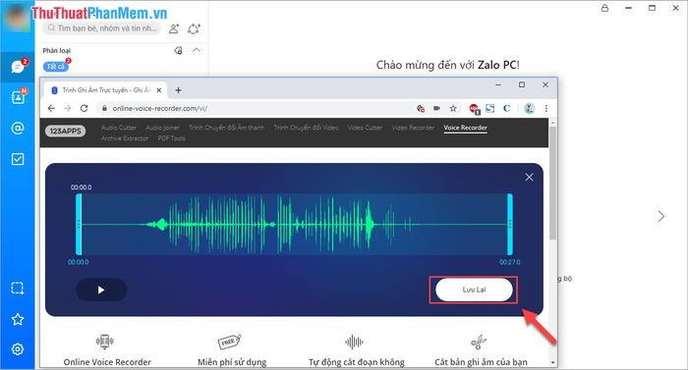Go to next Zalo welcome slide arrow
Screen dimensions: 688x370
661,216
